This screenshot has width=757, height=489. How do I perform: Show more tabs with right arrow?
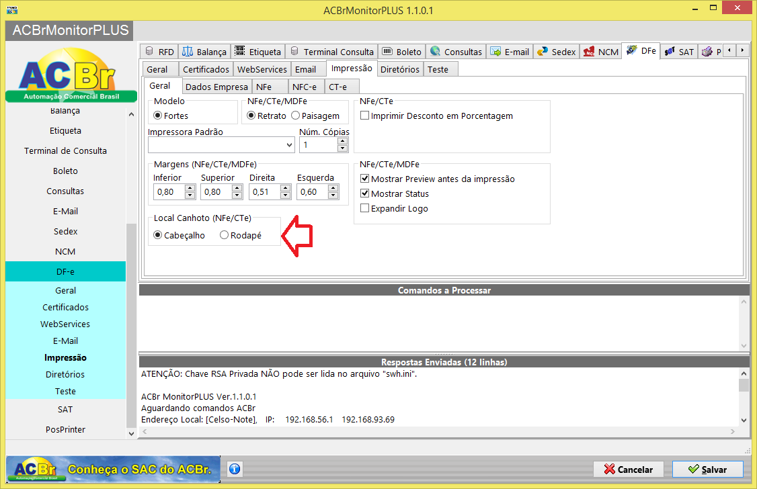click(742, 50)
